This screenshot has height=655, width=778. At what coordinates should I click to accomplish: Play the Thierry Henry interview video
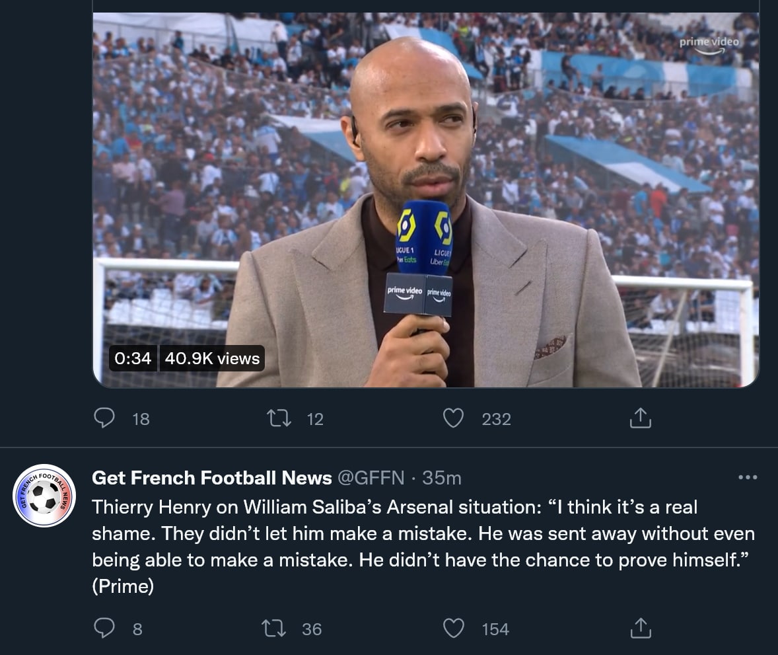425,198
